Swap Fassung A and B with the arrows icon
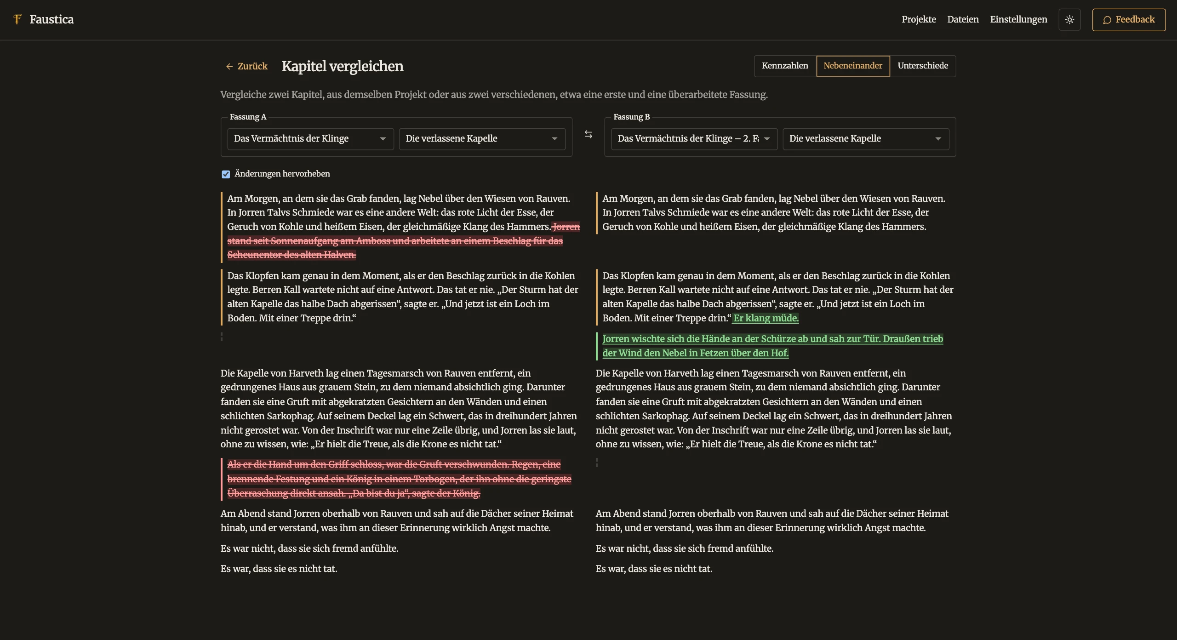Viewport: 1177px width, 640px height. tap(588, 134)
